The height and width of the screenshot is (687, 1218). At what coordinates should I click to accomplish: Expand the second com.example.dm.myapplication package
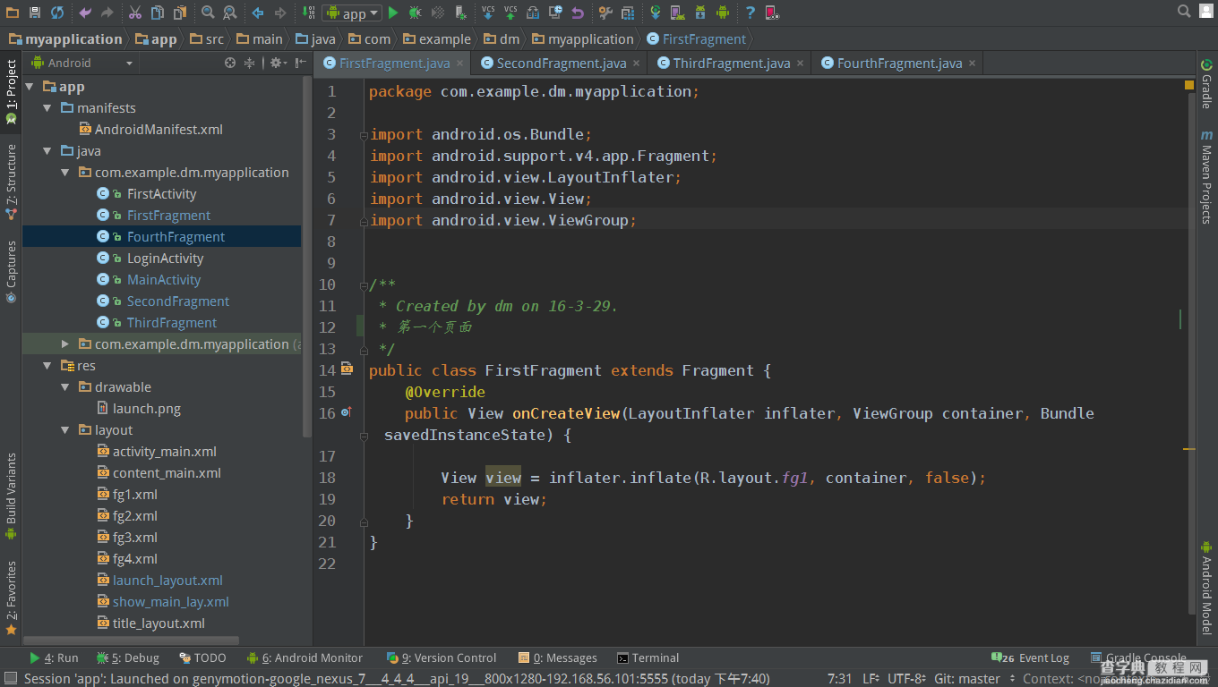[65, 344]
